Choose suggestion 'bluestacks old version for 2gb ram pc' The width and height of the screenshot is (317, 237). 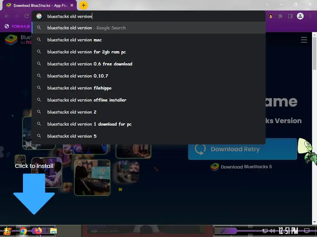coord(149,52)
